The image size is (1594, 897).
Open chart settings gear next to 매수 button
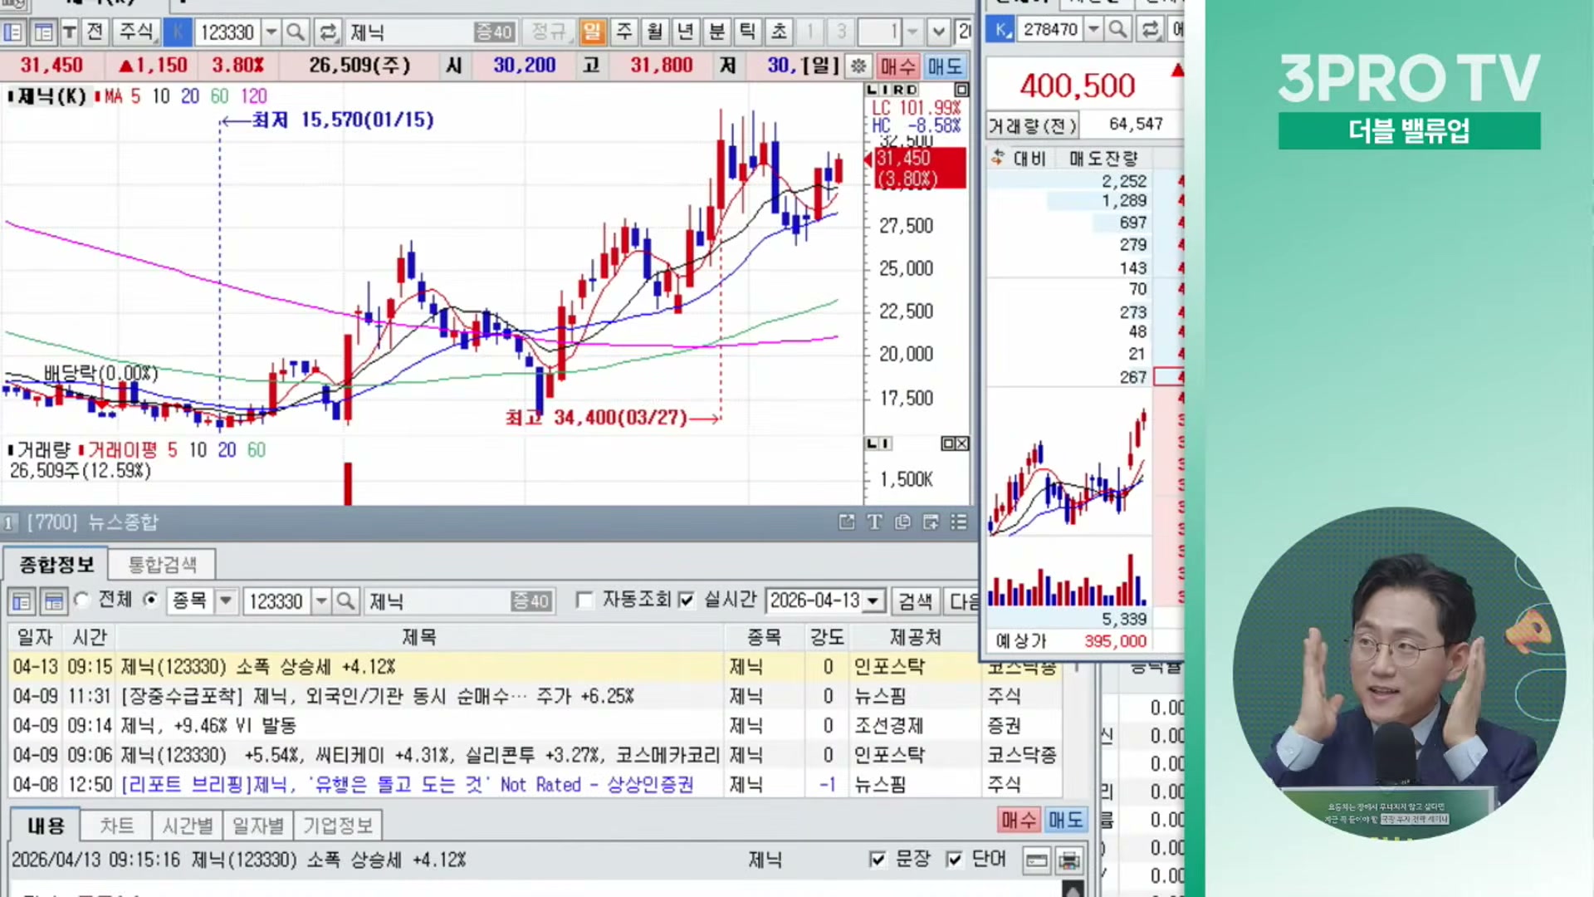coord(858,66)
